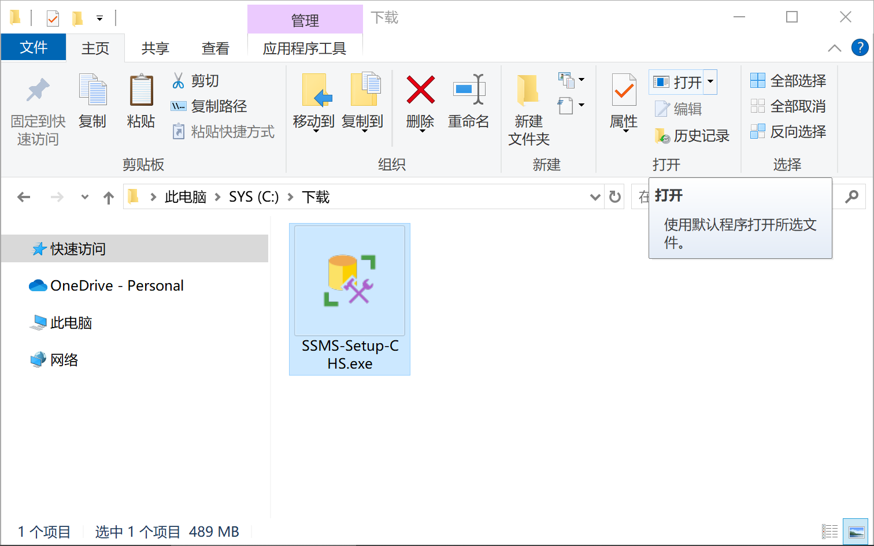This screenshot has width=874, height=546.
Task: Select the SSMS-Setup-CHS.exe file
Action: [x=350, y=299]
